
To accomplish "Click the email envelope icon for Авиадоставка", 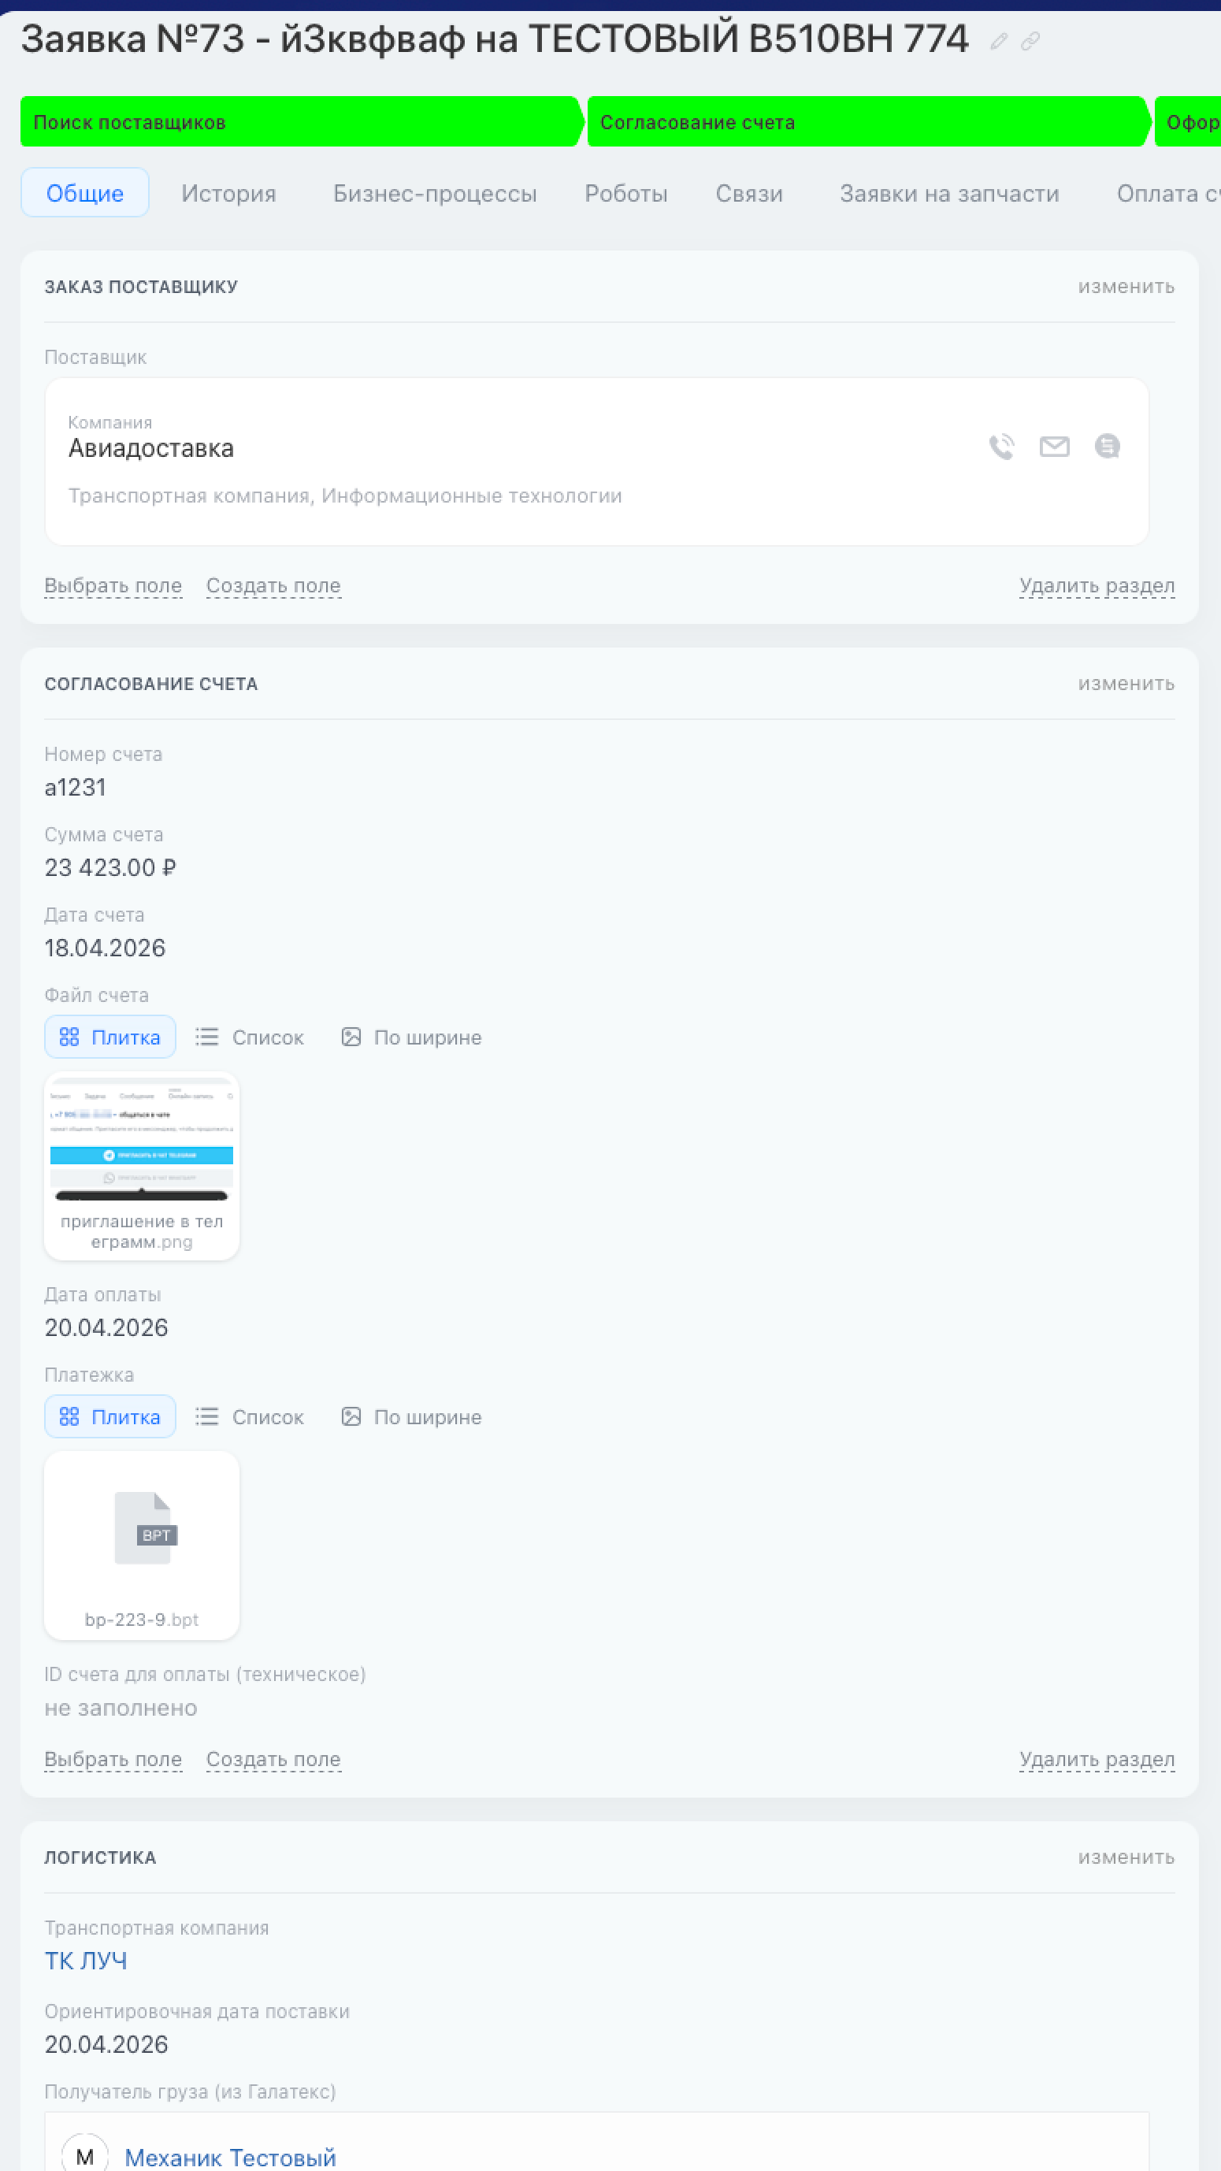I will coord(1054,446).
